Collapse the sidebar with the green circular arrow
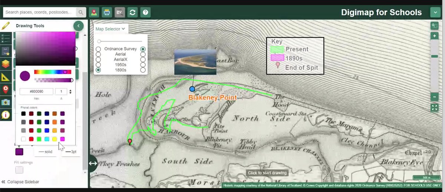The width and height of the screenshot is (445, 192). point(78,26)
